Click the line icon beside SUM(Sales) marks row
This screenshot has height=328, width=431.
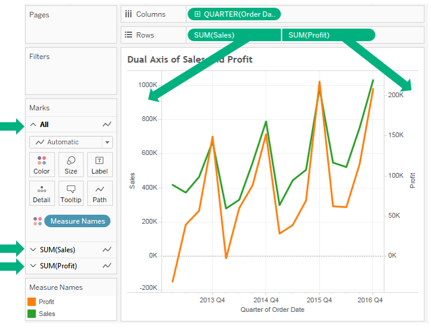click(107, 249)
